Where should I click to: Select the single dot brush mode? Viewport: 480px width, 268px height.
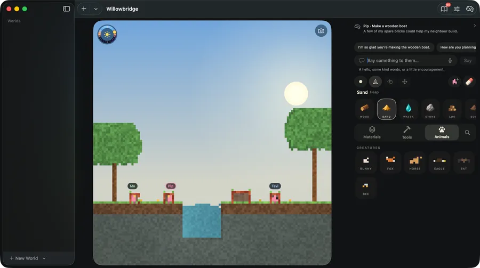pyautogui.click(x=361, y=82)
